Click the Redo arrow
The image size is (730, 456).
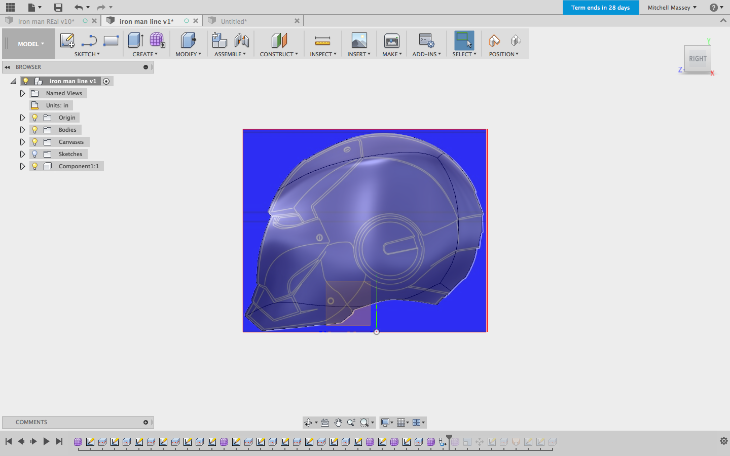[101, 7]
